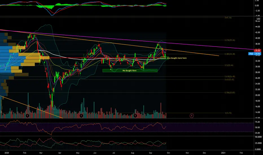
Task: Click the 0.236(39.26) Fibonacci level label
Action: coord(230,40)
